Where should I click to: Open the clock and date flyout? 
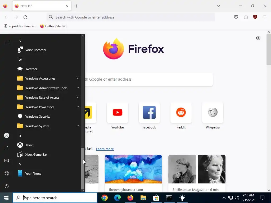[248, 198]
